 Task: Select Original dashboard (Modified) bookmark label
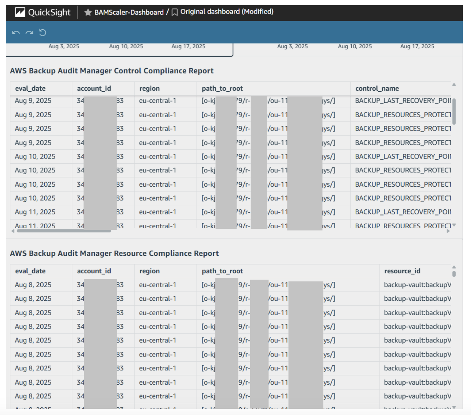click(227, 12)
